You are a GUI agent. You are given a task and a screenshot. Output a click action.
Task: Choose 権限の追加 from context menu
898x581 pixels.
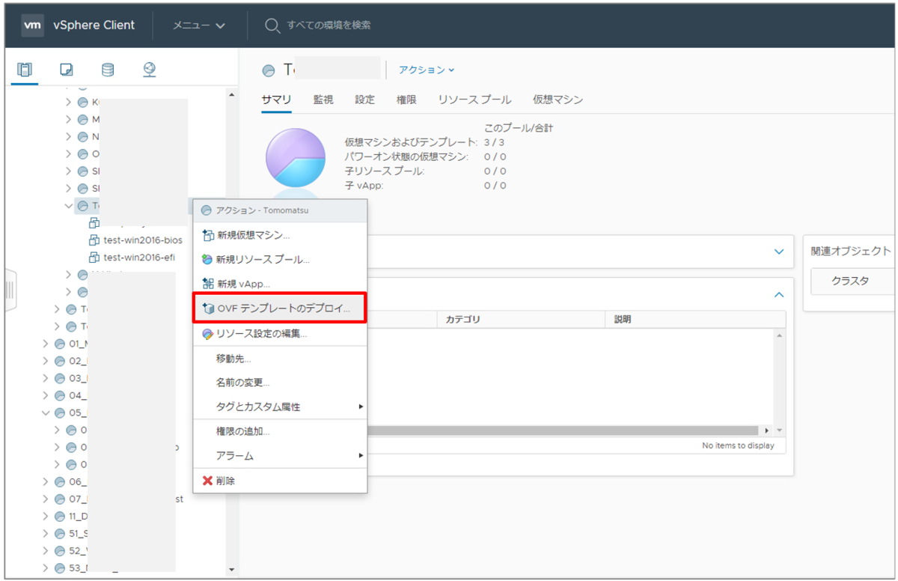280,431
